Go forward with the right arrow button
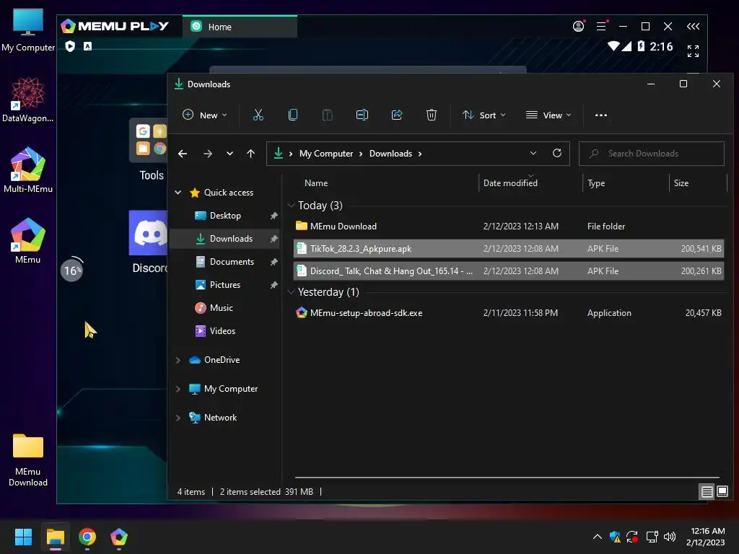739x554 pixels. (x=207, y=154)
